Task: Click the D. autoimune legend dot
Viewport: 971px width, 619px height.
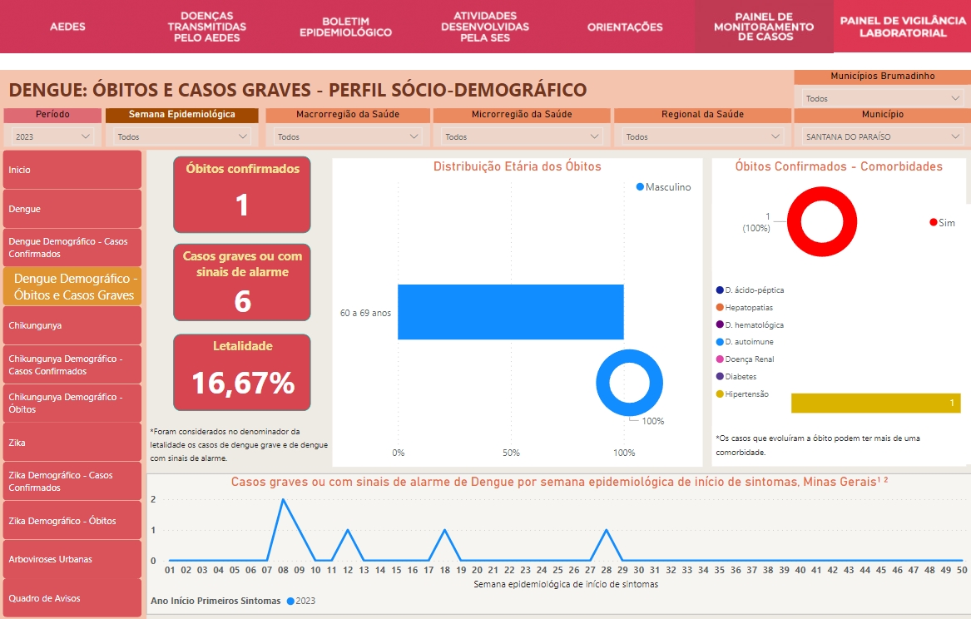Action: pos(719,342)
